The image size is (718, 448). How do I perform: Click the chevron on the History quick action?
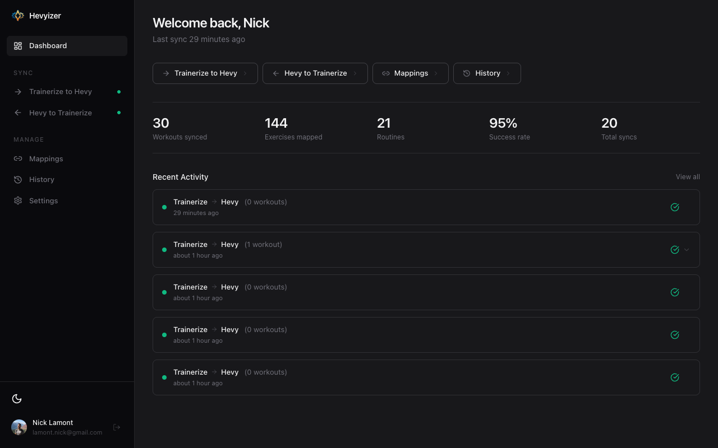508,73
